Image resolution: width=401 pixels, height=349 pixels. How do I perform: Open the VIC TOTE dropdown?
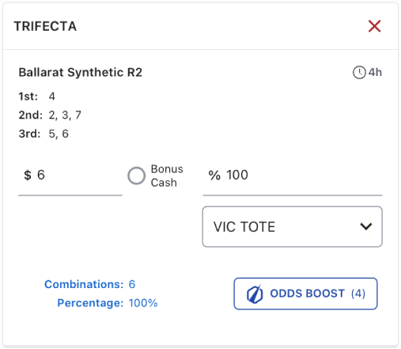point(293,227)
